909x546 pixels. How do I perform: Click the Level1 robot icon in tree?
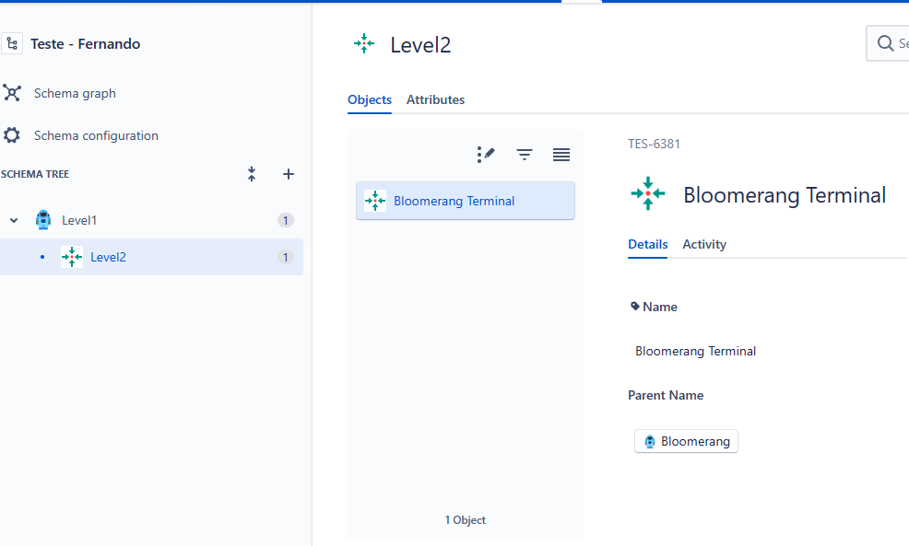[x=43, y=220]
